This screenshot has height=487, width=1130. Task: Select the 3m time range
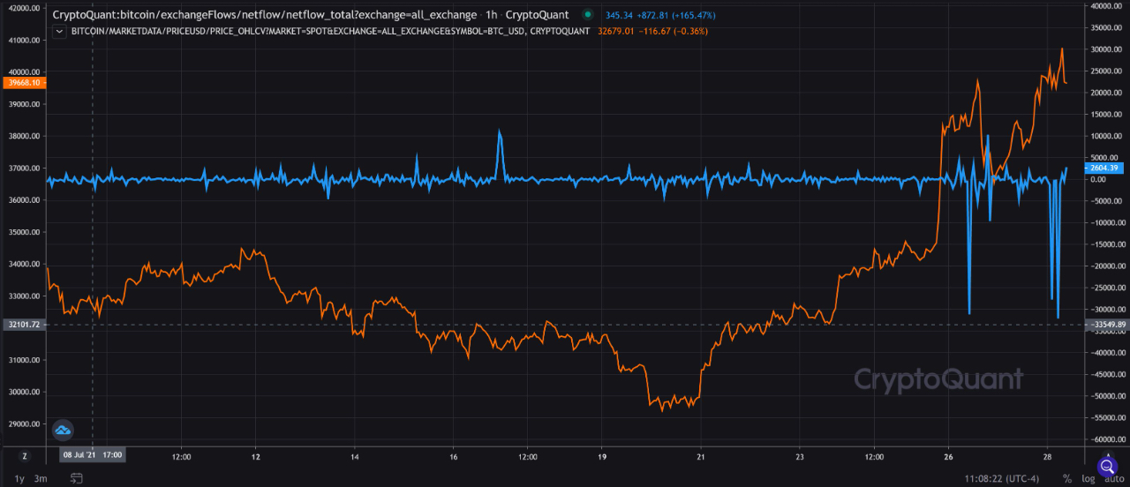click(x=40, y=478)
